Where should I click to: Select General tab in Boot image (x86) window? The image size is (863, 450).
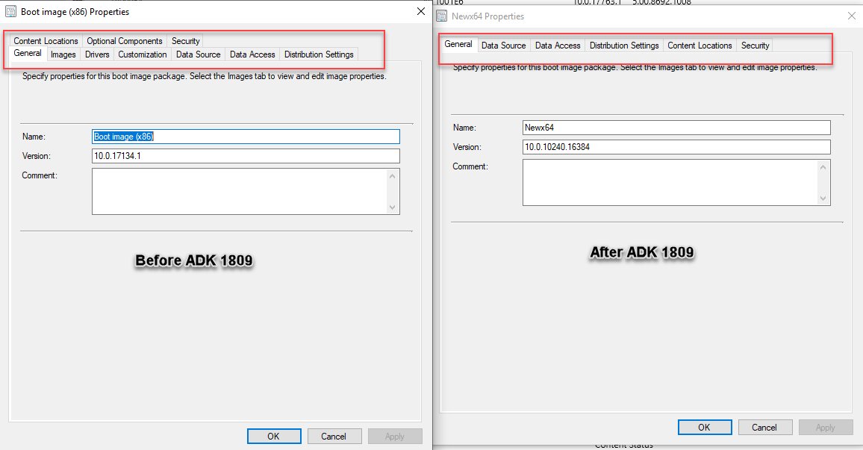click(x=28, y=54)
